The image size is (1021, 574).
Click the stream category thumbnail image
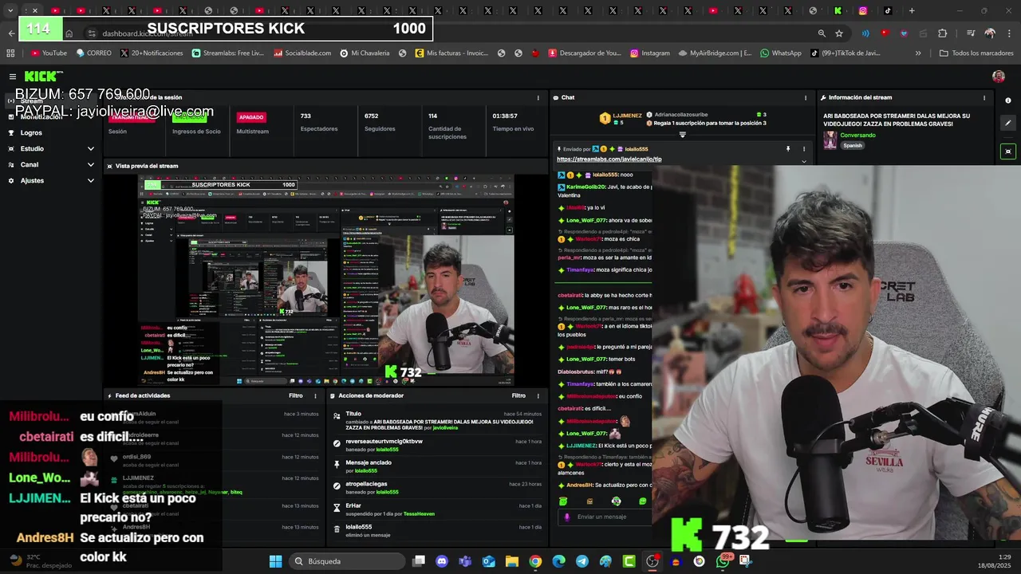pyautogui.click(x=830, y=140)
